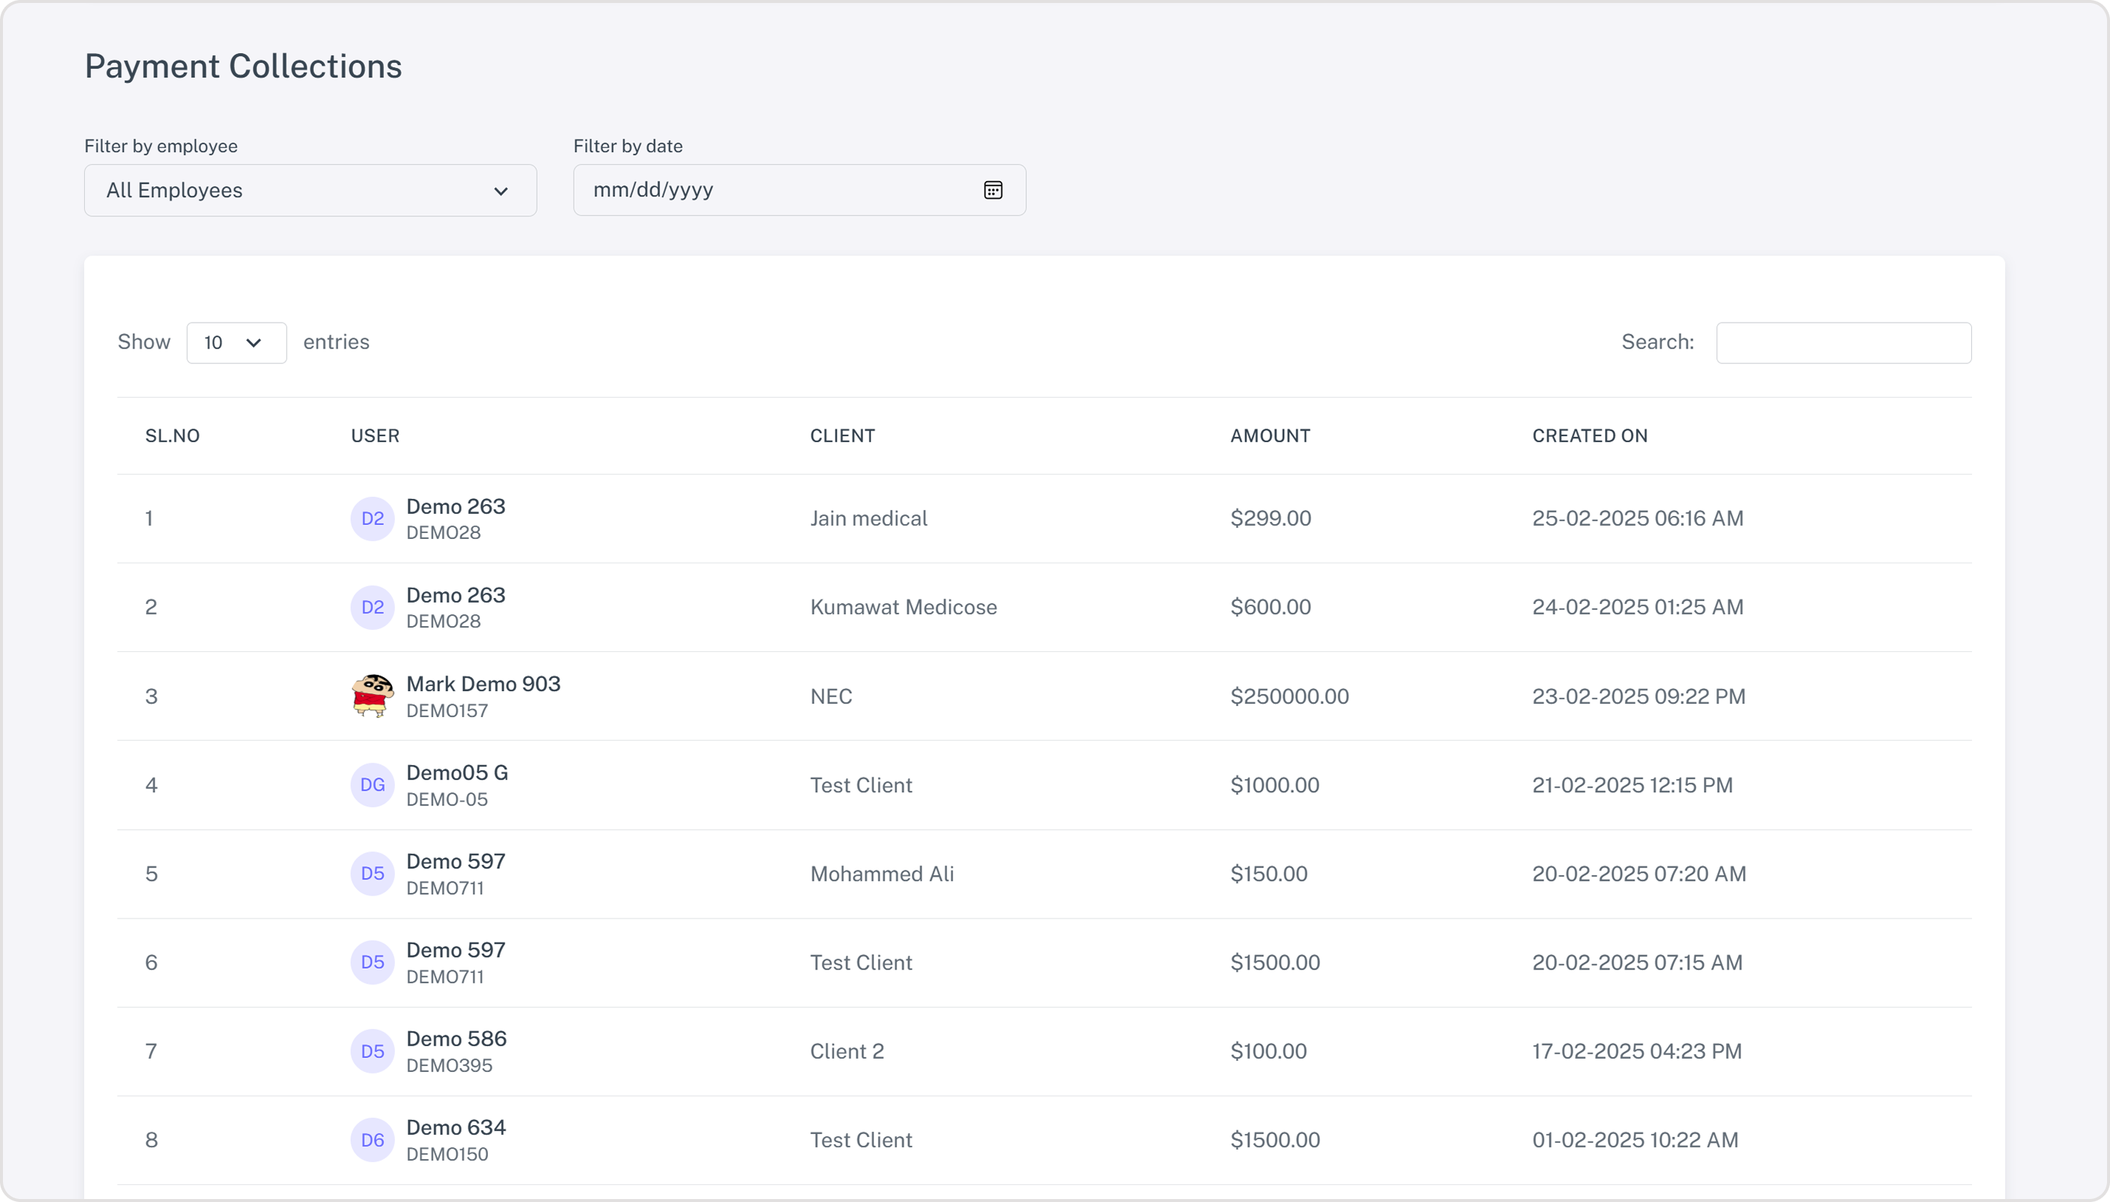Focus the table Search box
Viewport: 2110px width, 1202px height.
1843,343
